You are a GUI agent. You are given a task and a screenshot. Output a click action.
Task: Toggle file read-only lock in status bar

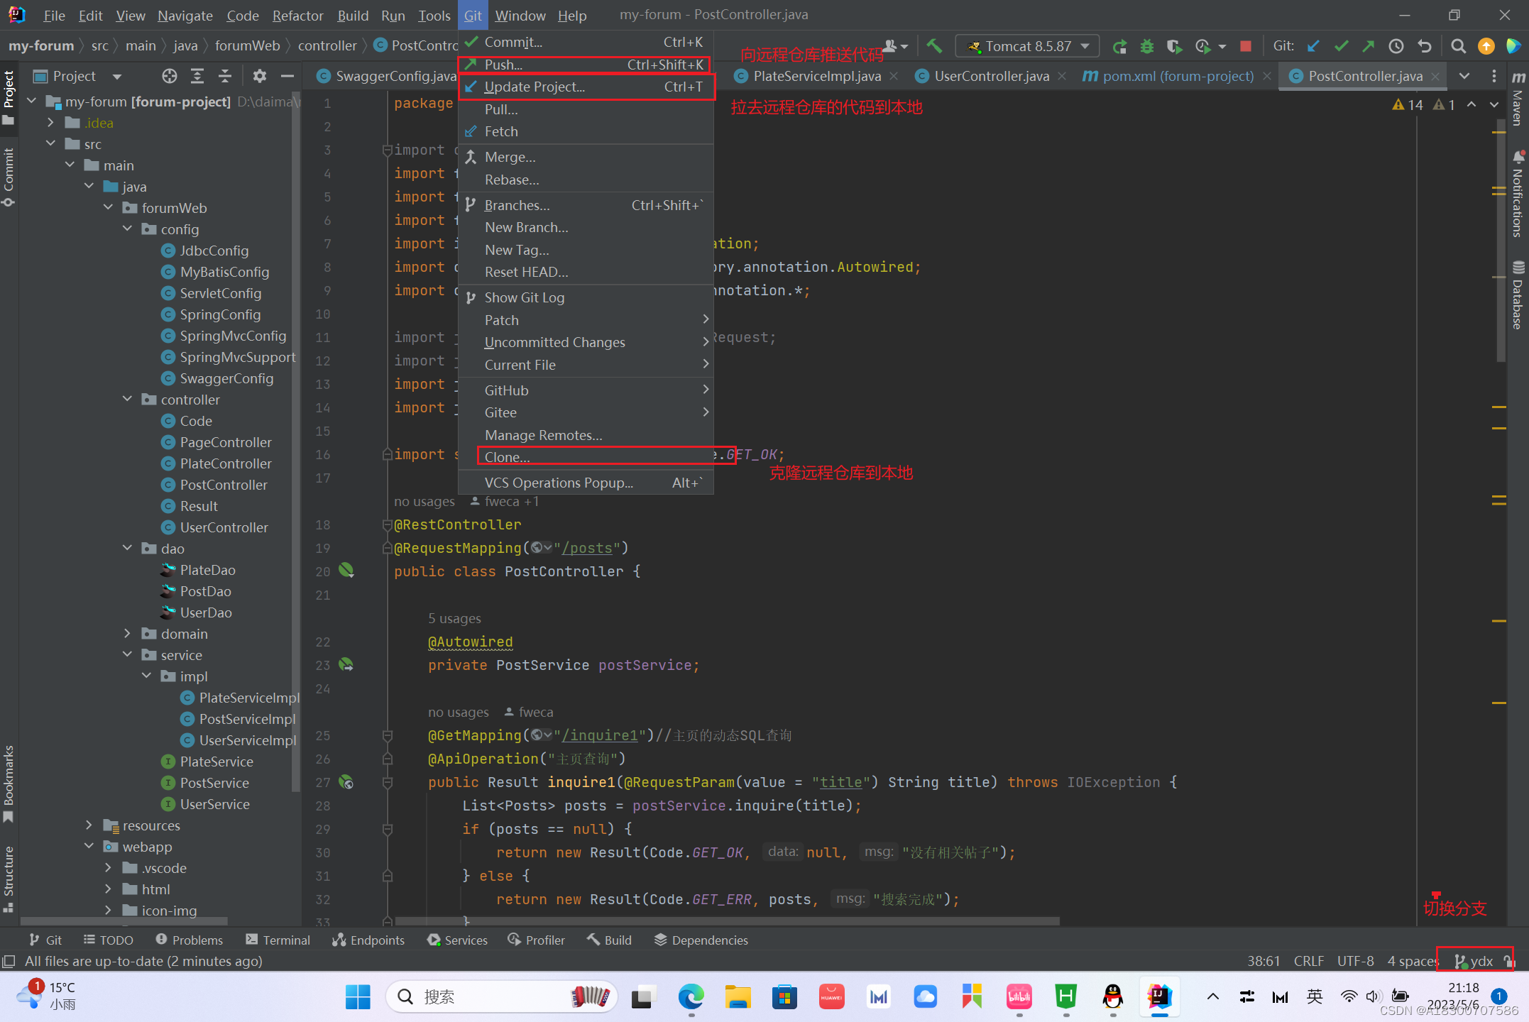pos(1507,960)
